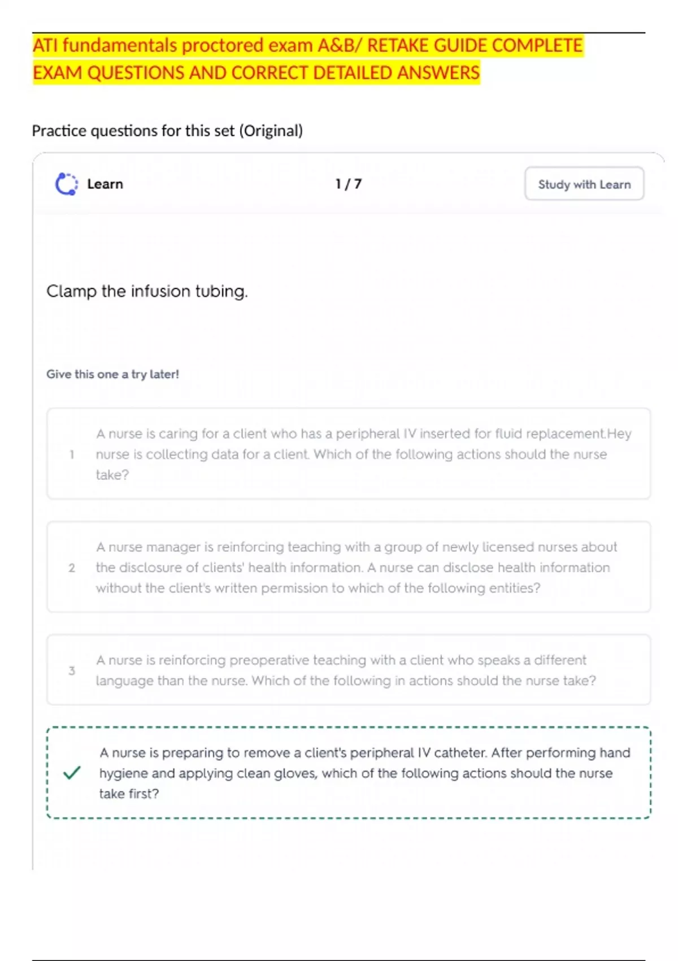Click the highlighted "EXAM QUESTIONS AND CORRECT" title line
This screenshot has width=678, height=961.
pos(256,73)
